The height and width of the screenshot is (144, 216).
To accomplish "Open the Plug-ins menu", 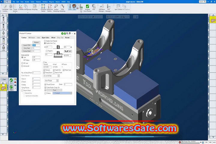I will pos(52,2).
